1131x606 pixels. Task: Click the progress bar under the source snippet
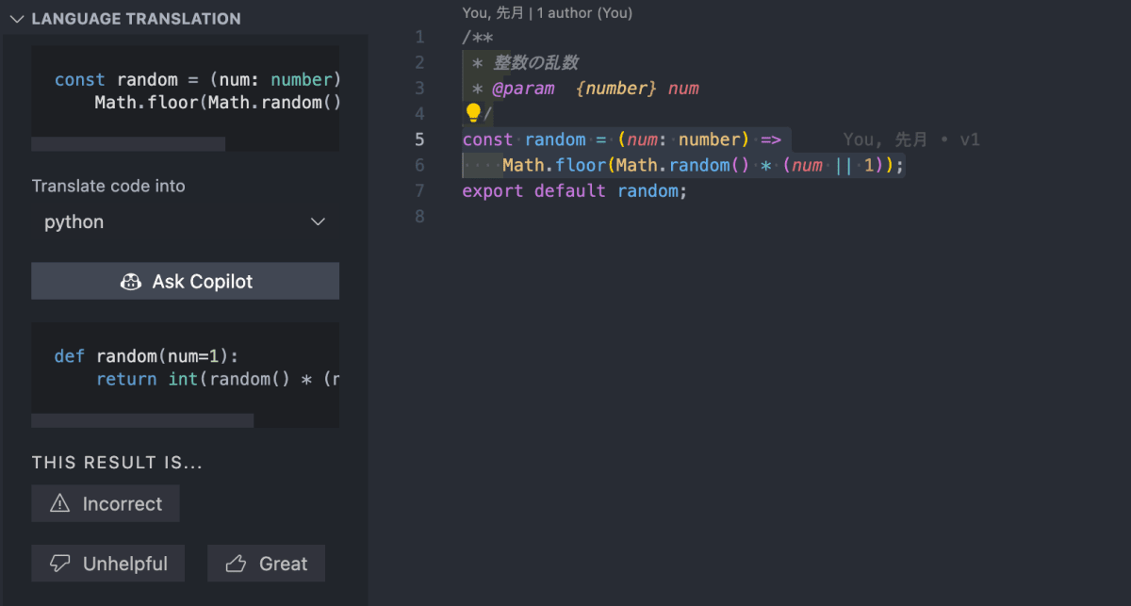127,143
